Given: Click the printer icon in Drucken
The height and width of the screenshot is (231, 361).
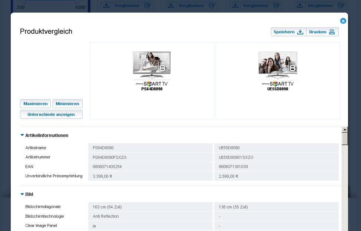Looking at the screenshot, I should [332, 32].
